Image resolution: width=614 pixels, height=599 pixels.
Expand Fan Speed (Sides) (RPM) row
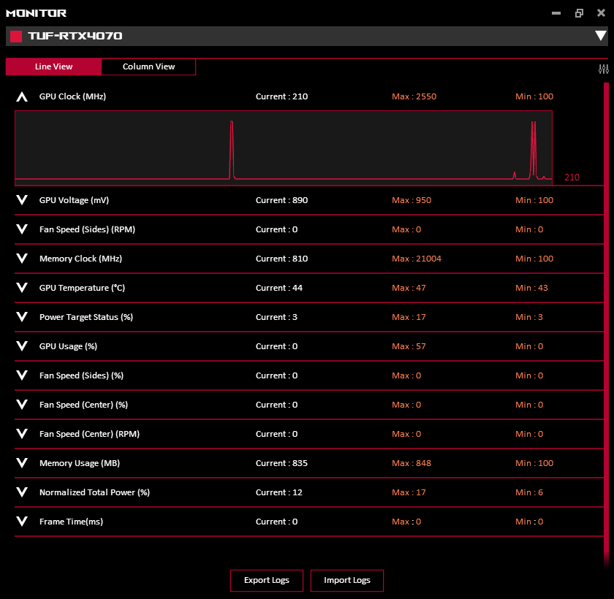pyautogui.click(x=22, y=229)
